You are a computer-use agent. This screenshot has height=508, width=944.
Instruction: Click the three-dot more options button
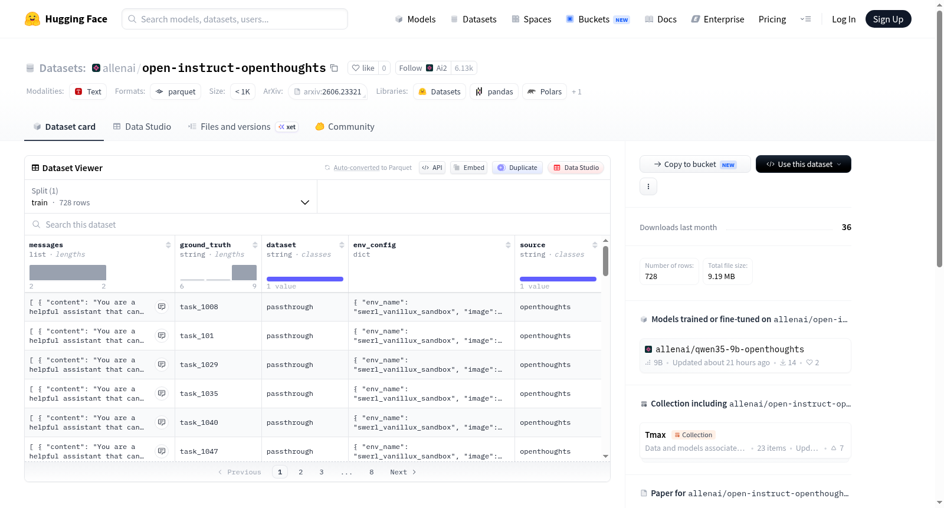648,186
